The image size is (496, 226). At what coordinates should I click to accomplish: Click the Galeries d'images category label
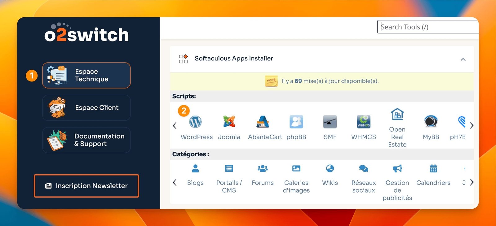[296, 186]
